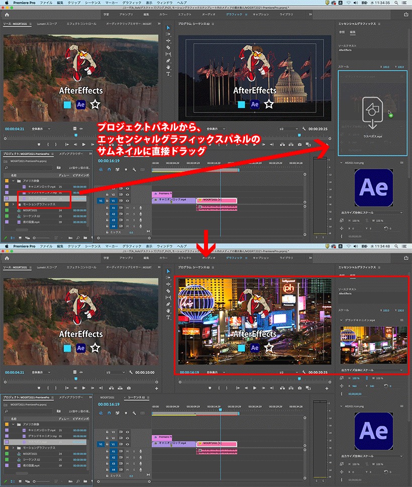Click X position value 960 in lower panel
This screenshot has height=487, width=412.
[x=355, y=386]
